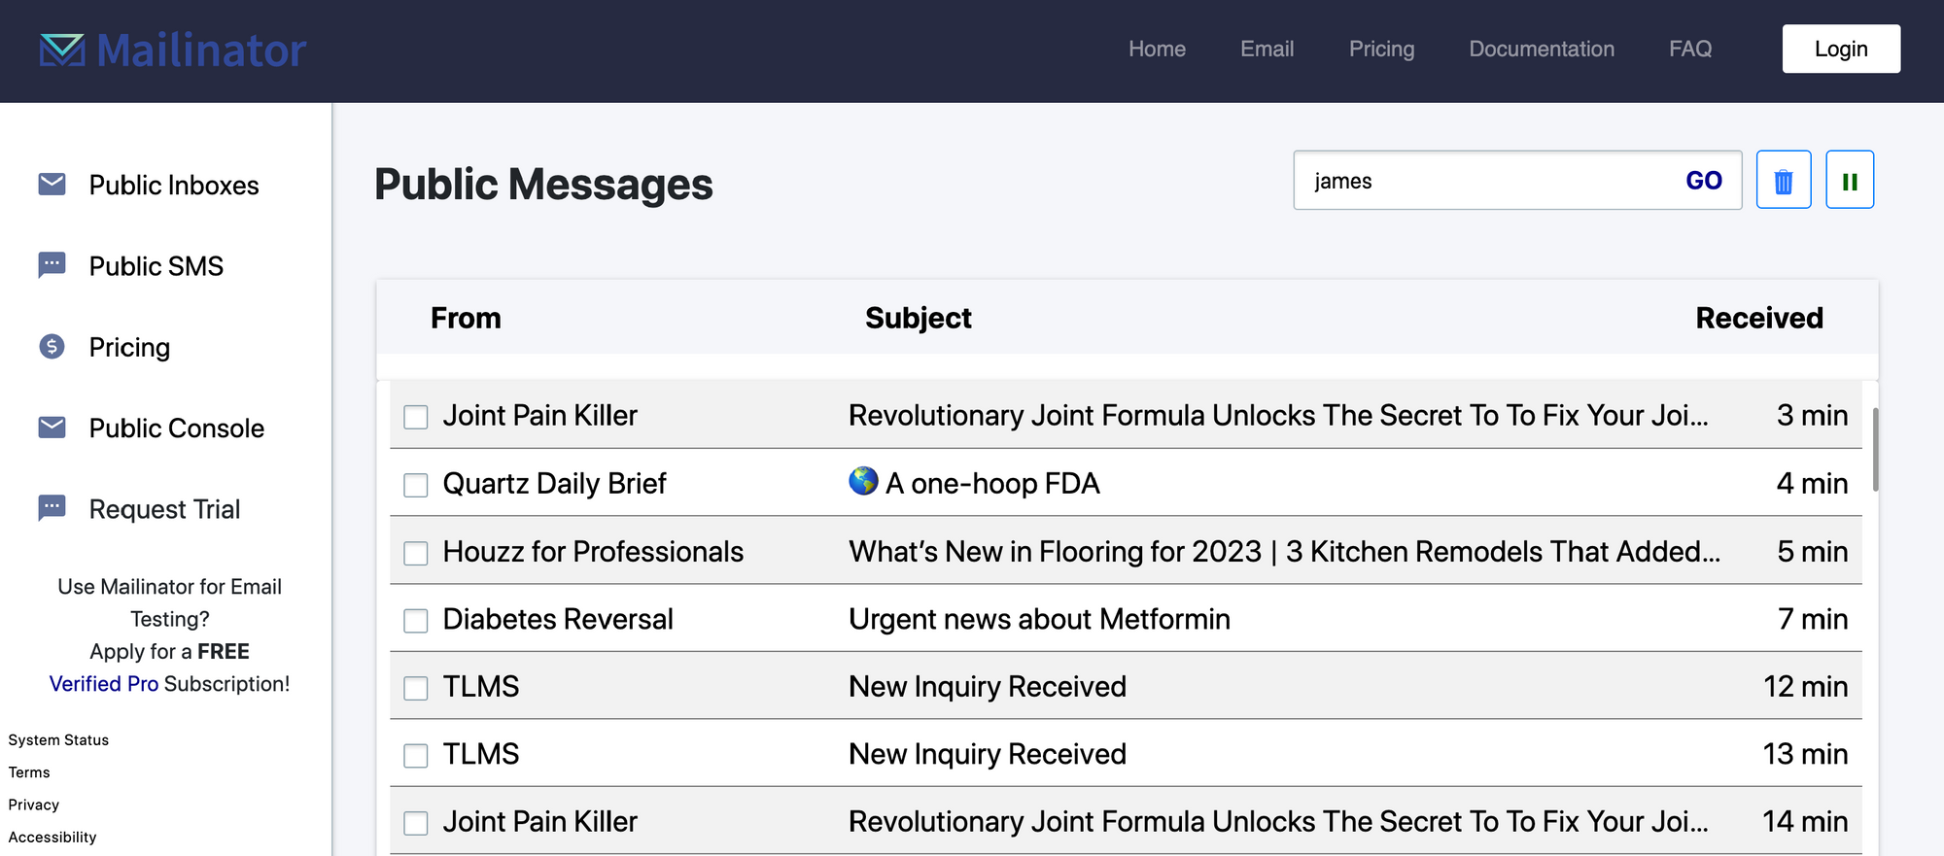Open 'Urgent news about Metformin' message
This screenshot has width=1944, height=856.
tap(1039, 619)
